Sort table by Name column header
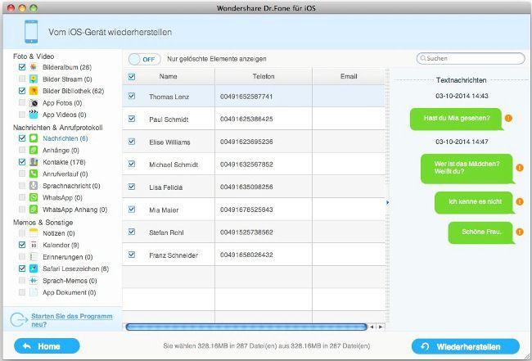This screenshot has width=532, height=361. (x=169, y=76)
